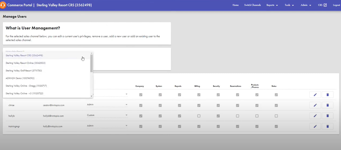The width and height of the screenshot is (341, 150).
Task: Click email hollyb@inntopia.com
Action: coord(53,116)
